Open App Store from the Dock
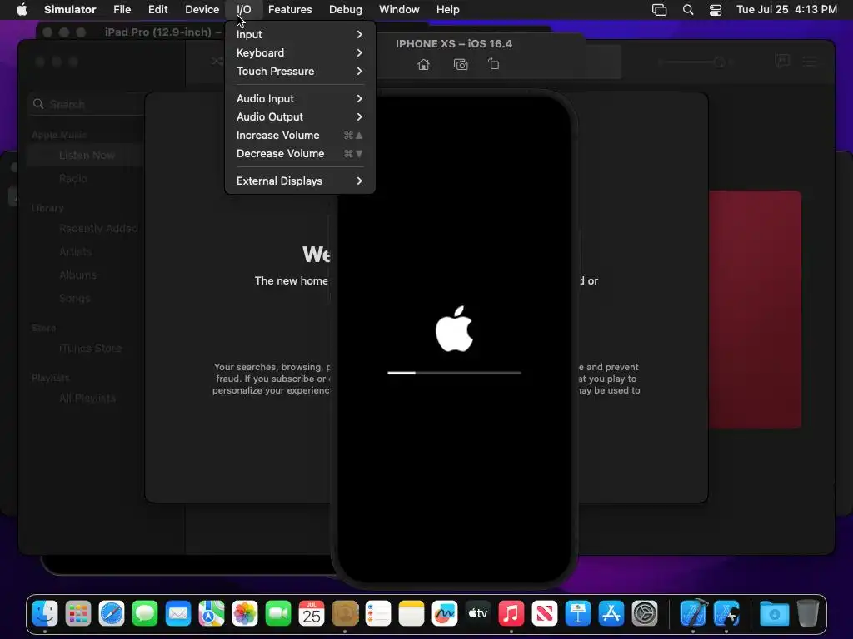Viewport: 853px width, 639px height. point(611,613)
